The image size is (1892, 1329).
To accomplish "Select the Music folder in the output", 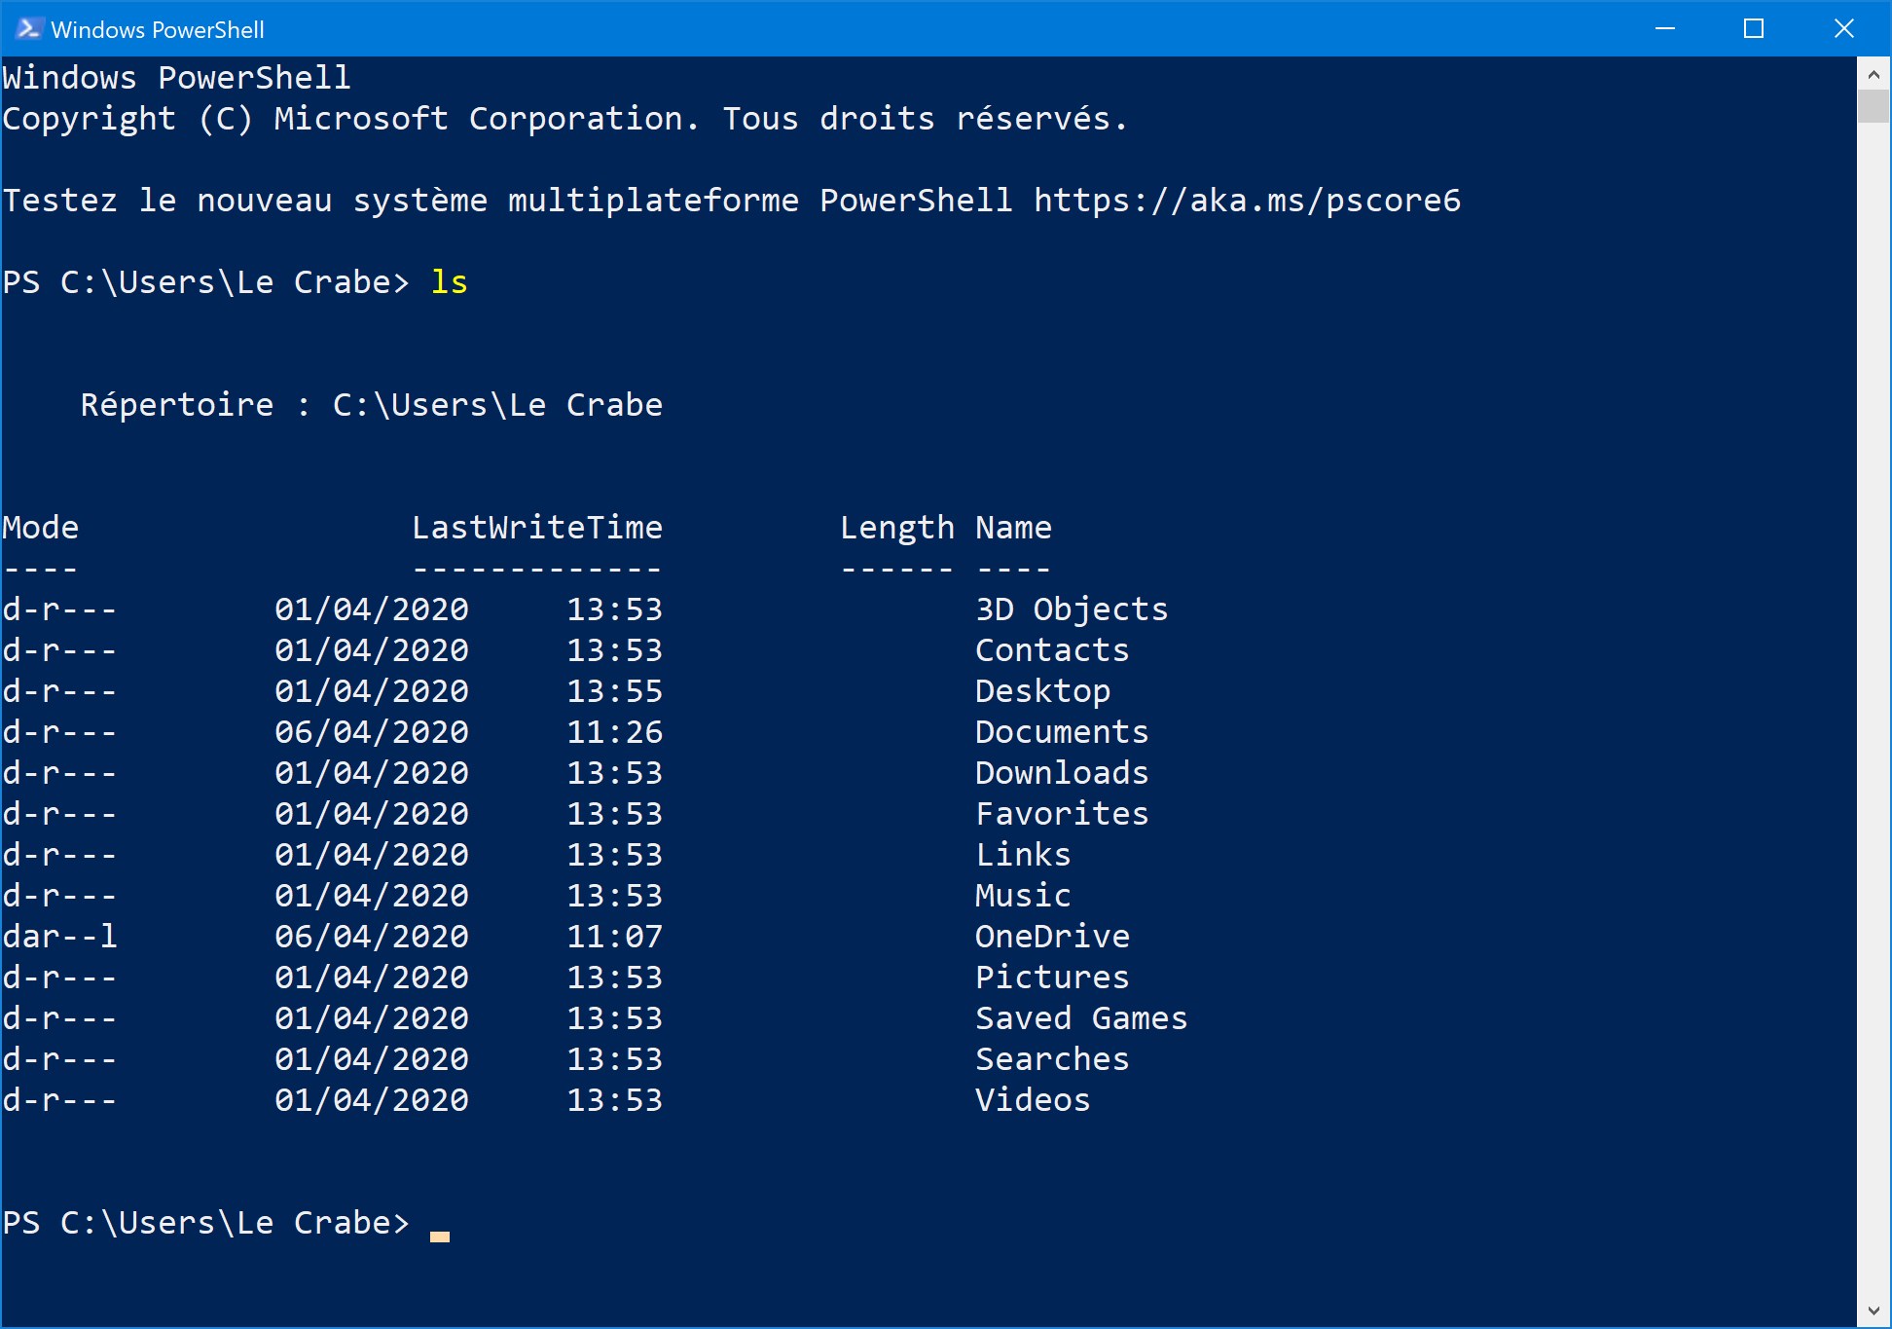I will [x=1022, y=895].
